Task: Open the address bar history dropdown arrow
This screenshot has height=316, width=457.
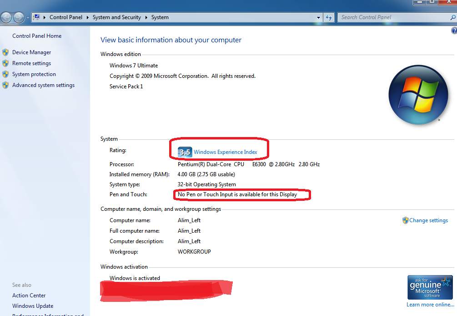Action: 319,17
